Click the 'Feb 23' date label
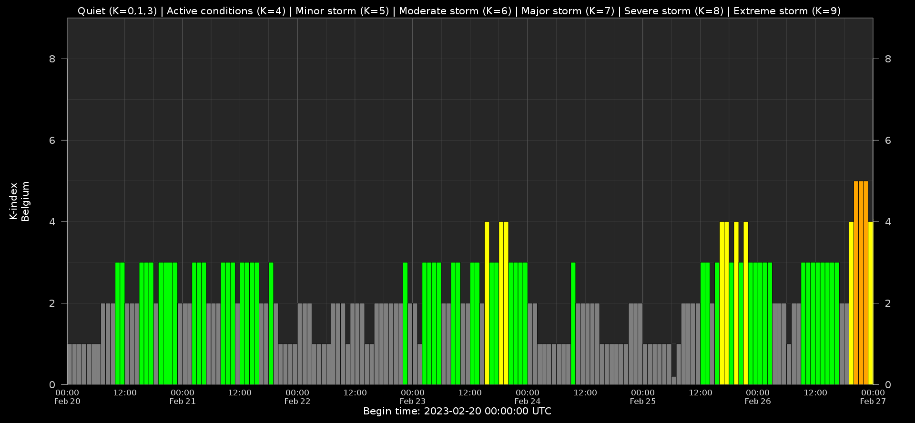Screen dimensions: 915x423 [413, 401]
